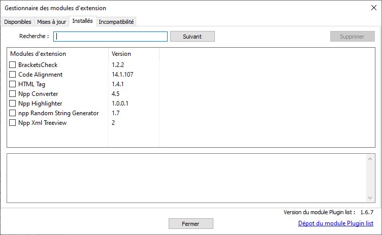Switch to the Disponibles tab
Image resolution: width=382 pixels, height=235 pixels.
[18, 22]
